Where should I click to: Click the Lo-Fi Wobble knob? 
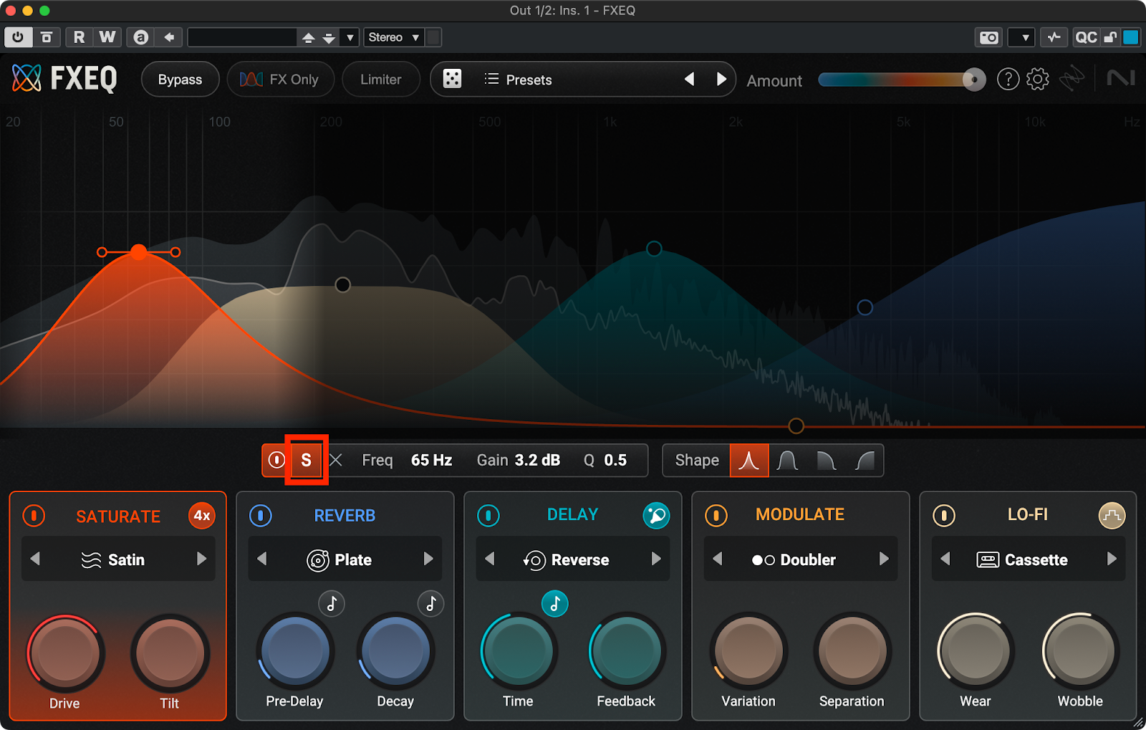(x=1080, y=651)
